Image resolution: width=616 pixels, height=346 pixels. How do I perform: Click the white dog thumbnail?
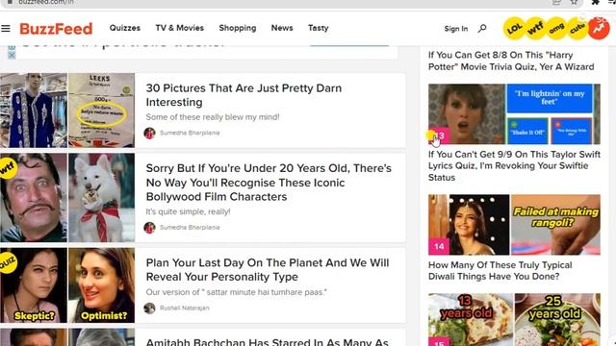(102, 197)
